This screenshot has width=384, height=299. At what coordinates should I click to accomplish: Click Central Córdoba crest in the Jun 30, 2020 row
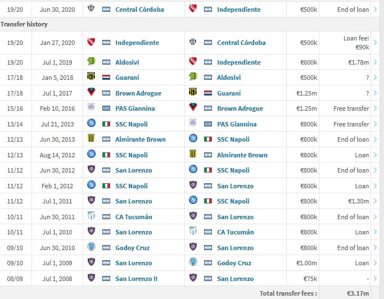click(91, 10)
